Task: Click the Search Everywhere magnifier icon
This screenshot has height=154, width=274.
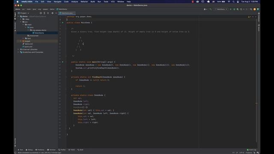Action: (251, 9)
